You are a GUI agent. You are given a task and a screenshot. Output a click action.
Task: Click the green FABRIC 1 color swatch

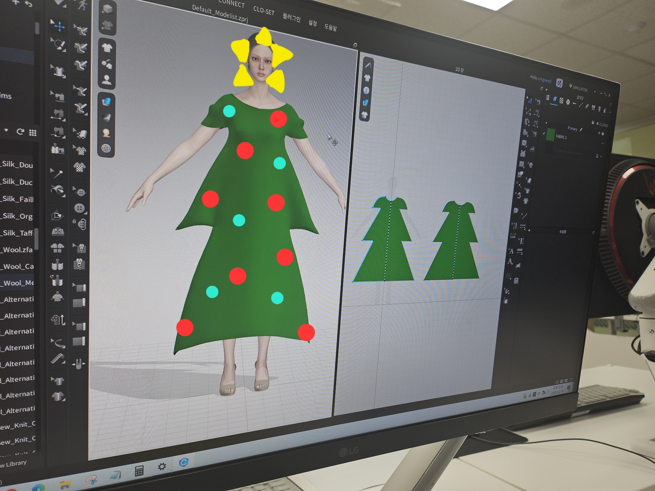click(551, 135)
